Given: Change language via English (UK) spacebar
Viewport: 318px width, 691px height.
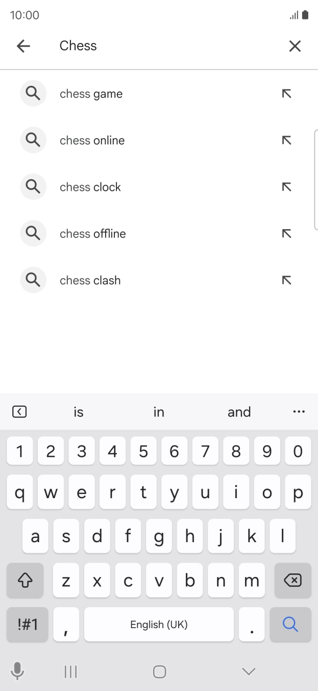Looking at the screenshot, I should pyautogui.click(x=159, y=625).
